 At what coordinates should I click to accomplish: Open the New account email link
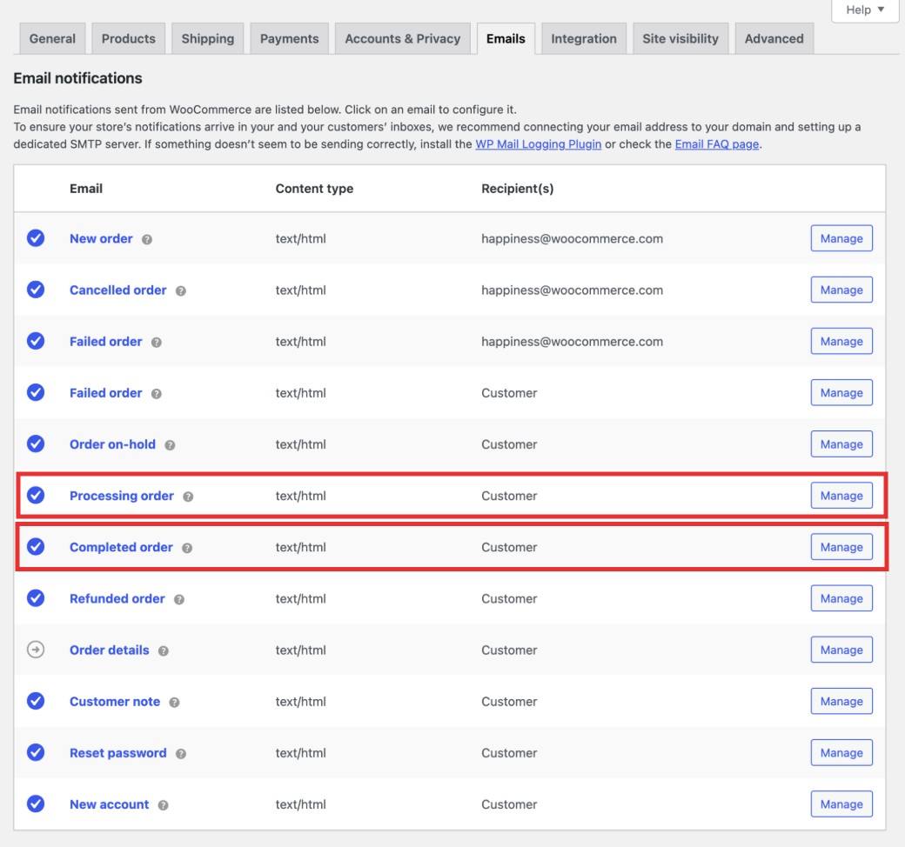click(109, 804)
